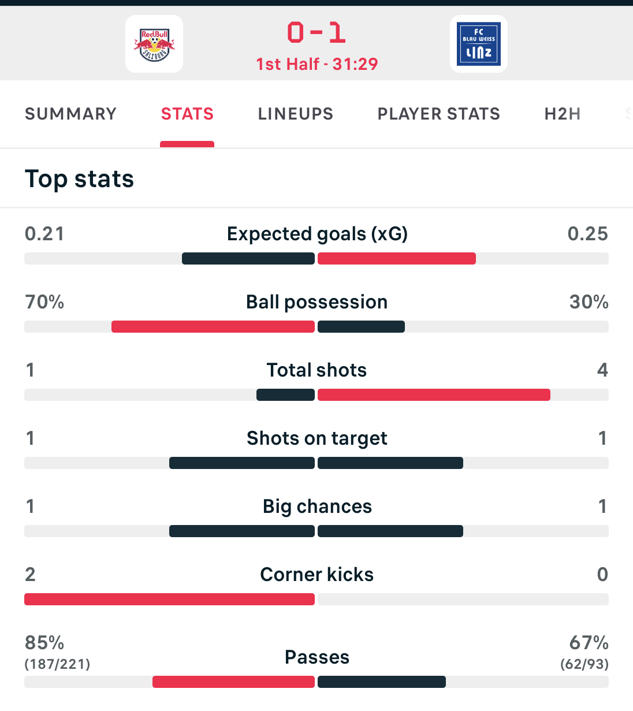Select the Stats tab
The height and width of the screenshot is (711, 633).
(187, 114)
